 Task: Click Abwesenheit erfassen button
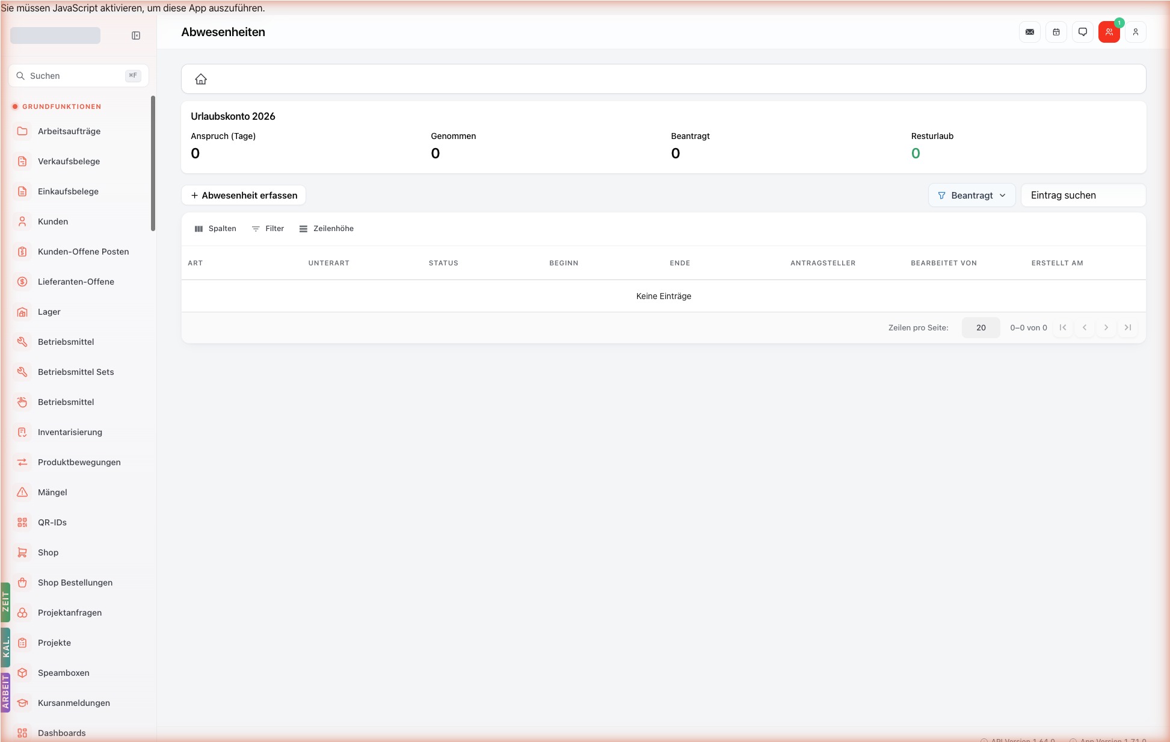tap(244, 195)
